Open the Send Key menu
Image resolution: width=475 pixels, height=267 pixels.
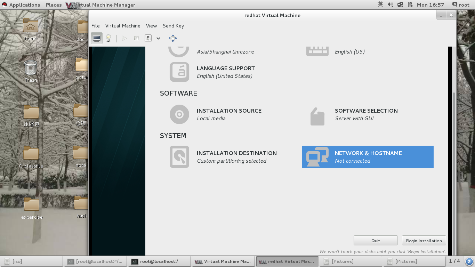tap(173, 26)
